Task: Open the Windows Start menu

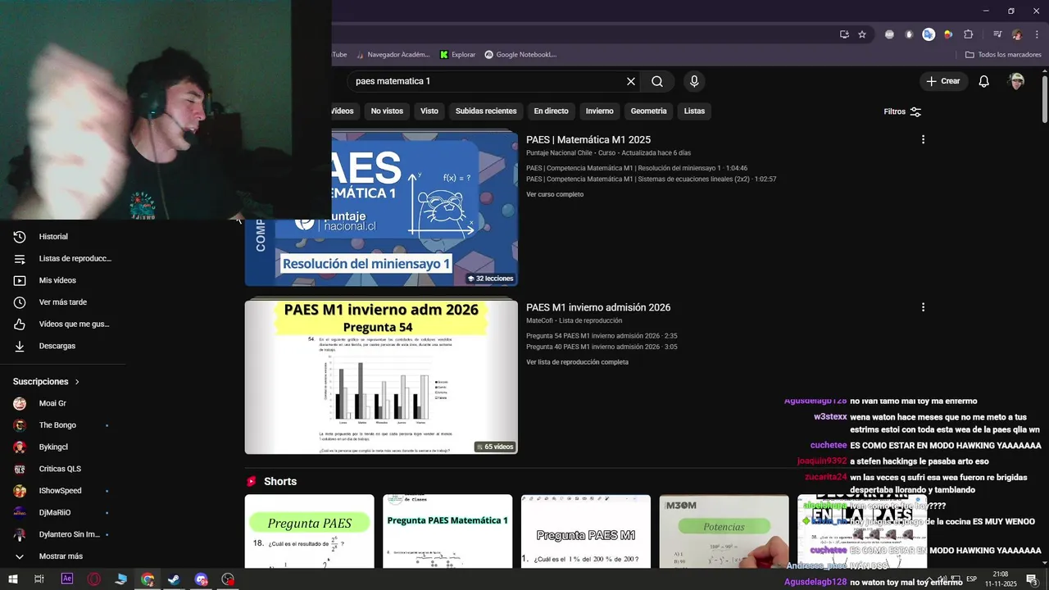Action: click(x=13, y=579)
